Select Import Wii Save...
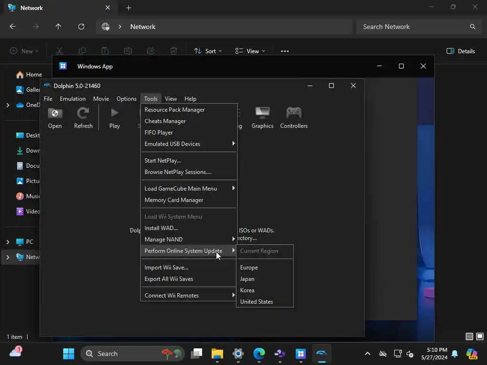This screenshot has height=365, width=487. click(x=189, y=268)
